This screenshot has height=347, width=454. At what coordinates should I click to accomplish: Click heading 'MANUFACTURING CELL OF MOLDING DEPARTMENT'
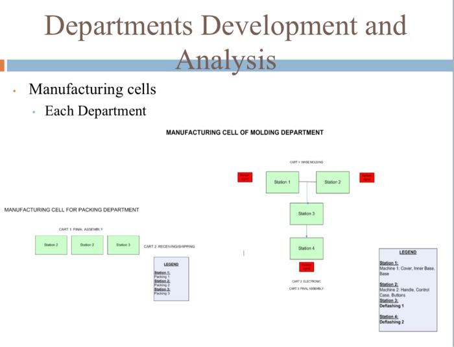[245, 132]
